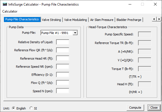Open the Air Slam Pressure tab
The height and width of the screenshot is (112, 162).
click(102, 20)
